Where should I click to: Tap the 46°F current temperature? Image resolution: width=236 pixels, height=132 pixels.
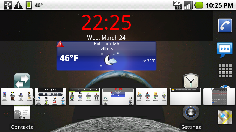pyautogui.click(x=69, y=58)
